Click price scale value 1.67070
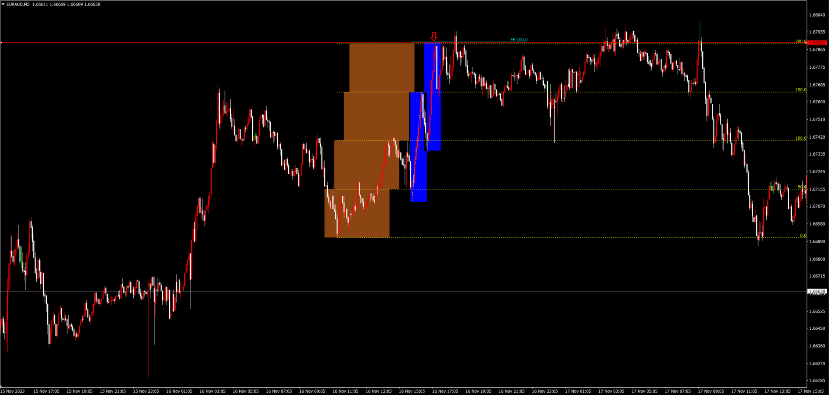 817,206
